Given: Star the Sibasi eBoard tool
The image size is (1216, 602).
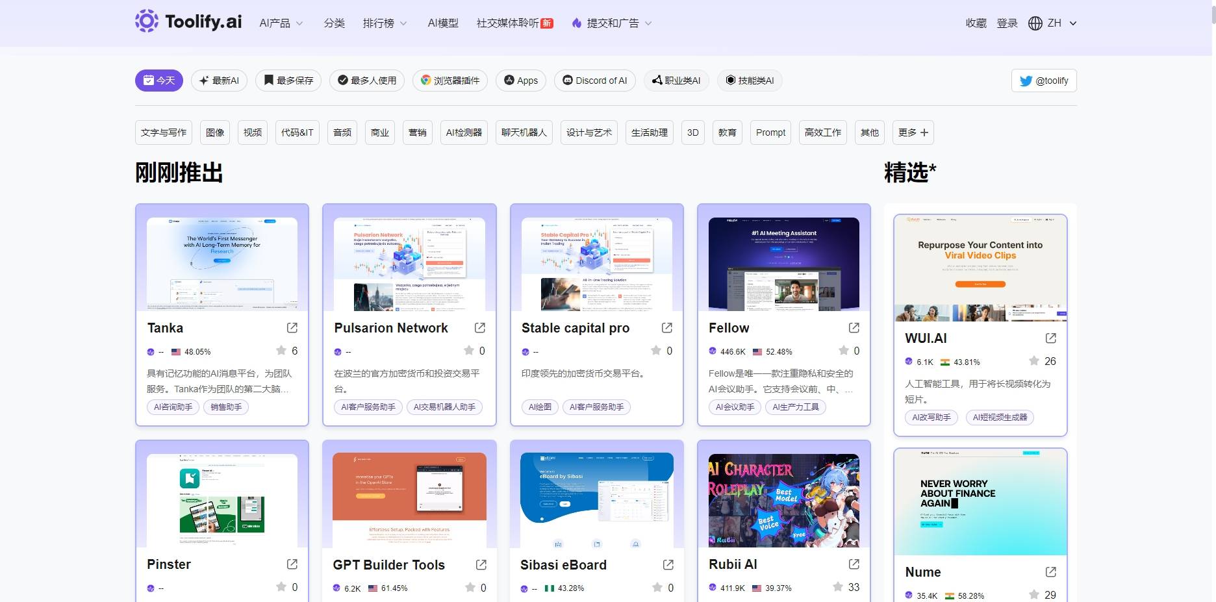Looking at the screenshot, I should click(657, 588).
